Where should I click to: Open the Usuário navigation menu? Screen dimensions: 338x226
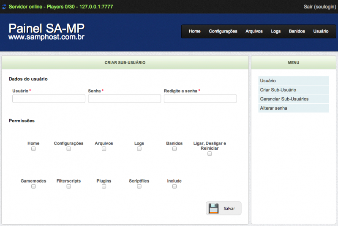point(321,31)
